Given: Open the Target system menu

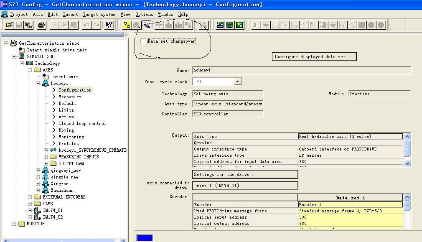Looking at the screenshot, I should click(99, 15).
